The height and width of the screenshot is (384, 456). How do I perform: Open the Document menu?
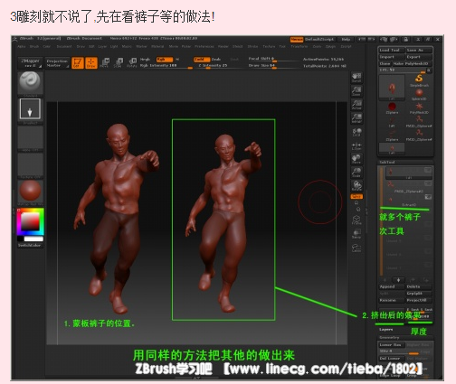pyautogui.click(x=64, y=47)
